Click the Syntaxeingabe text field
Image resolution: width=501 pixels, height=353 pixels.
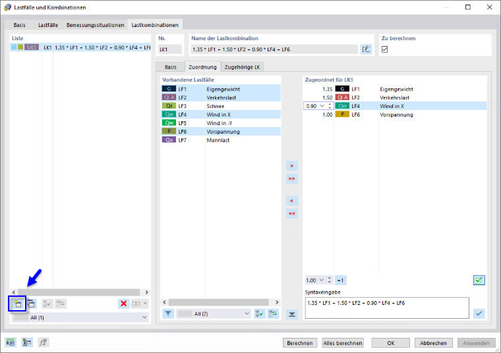click(x=387, y=308)
